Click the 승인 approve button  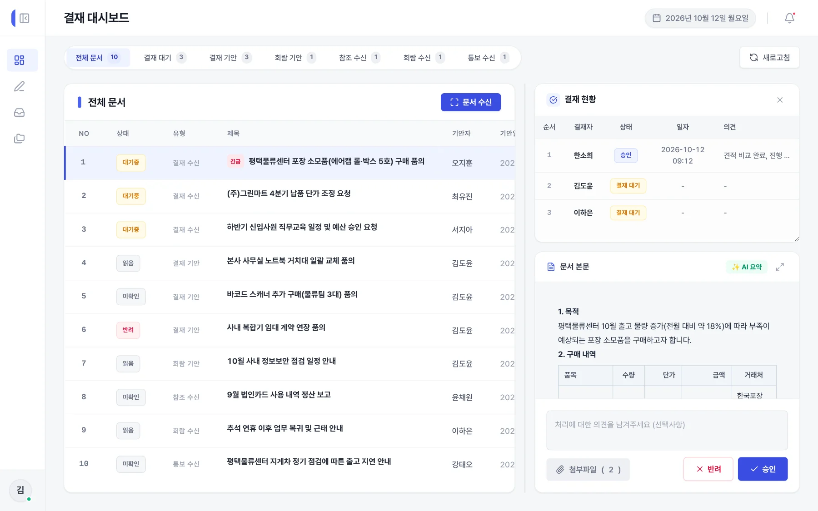(x=763, y=469)
